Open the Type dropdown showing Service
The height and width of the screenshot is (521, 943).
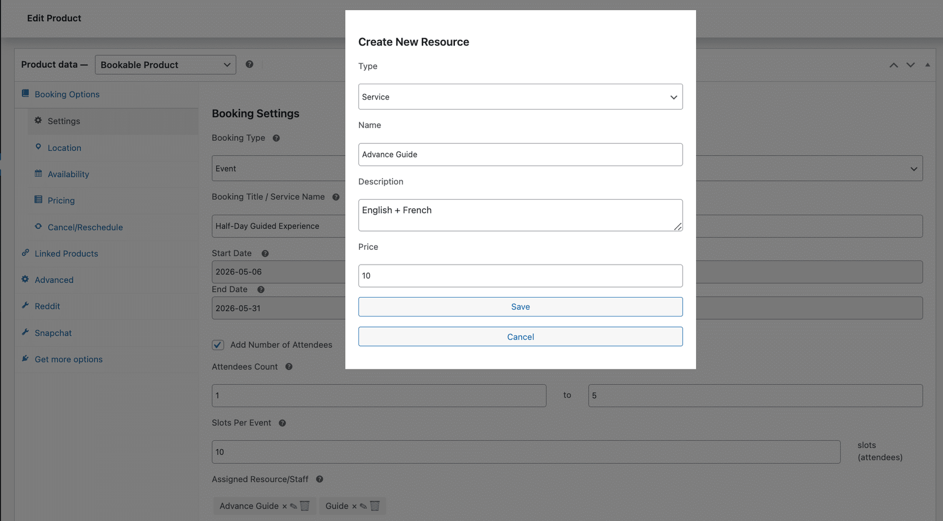coord(520,97)
